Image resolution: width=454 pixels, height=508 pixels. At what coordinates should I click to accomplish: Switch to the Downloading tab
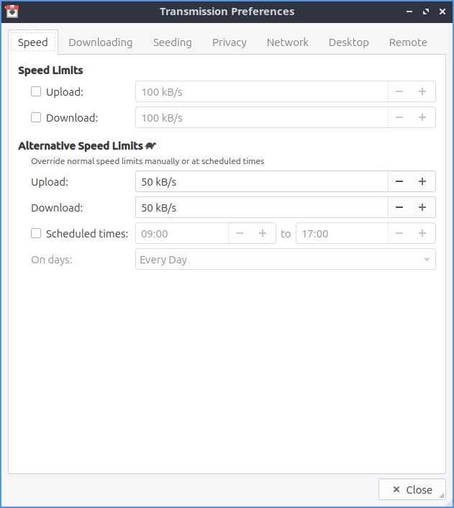(x=101, y=42)
